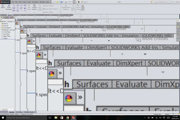
Task: Launch SOLIDWORKS icon on the taskbar
Action: click(73, 118)
